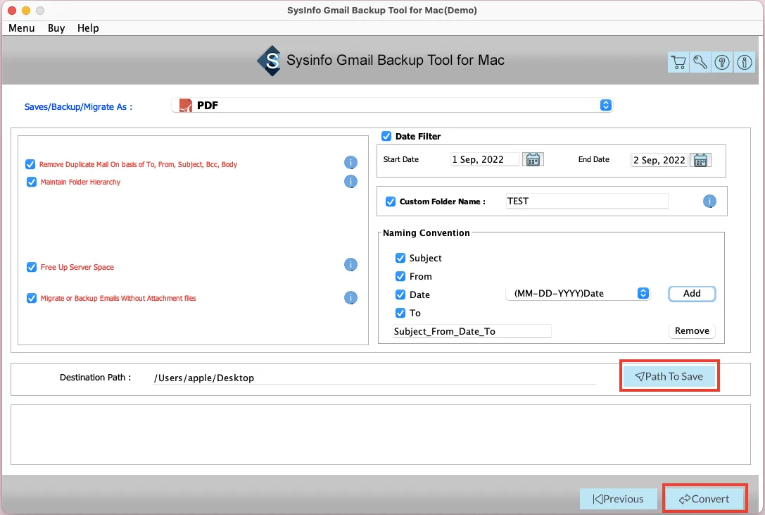Toggle Subject naming convention checkbox
Image resolution: width=765 pixels, height=515 pixels.
pos(400,258)
